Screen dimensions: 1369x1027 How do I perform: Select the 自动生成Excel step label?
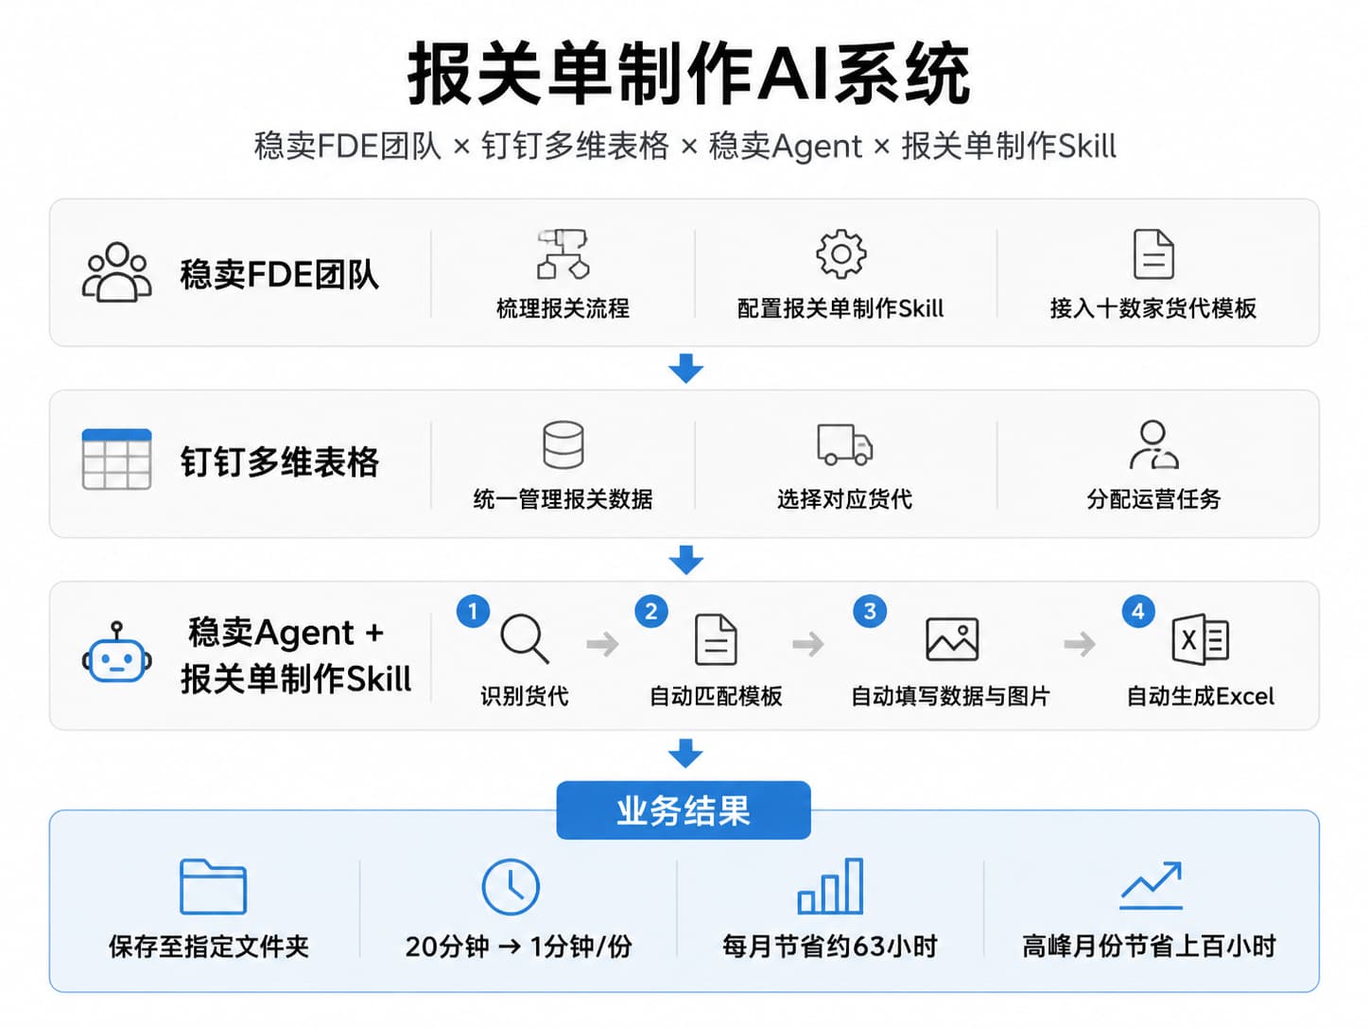coord(1200,696)
